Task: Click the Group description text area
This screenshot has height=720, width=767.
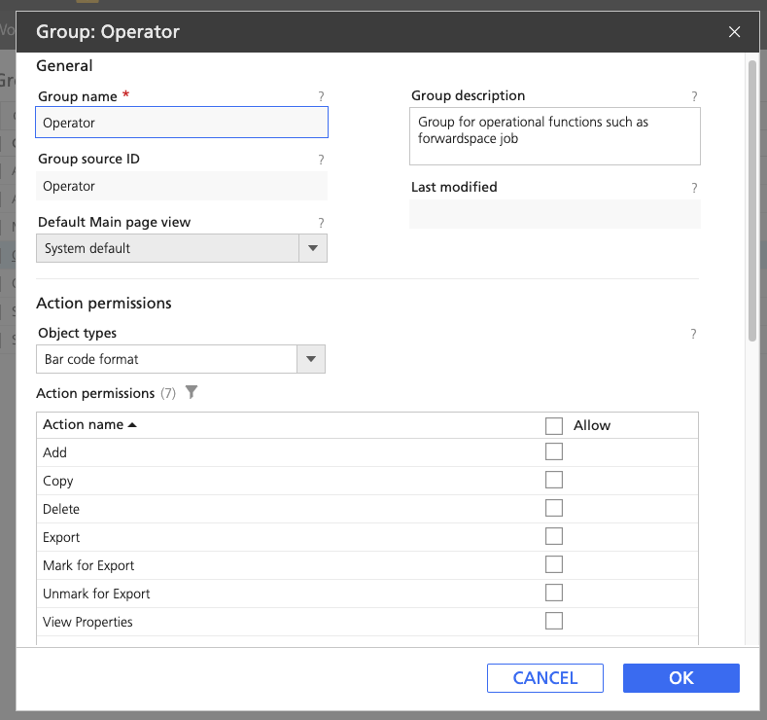Action: [x=554, y=136]
